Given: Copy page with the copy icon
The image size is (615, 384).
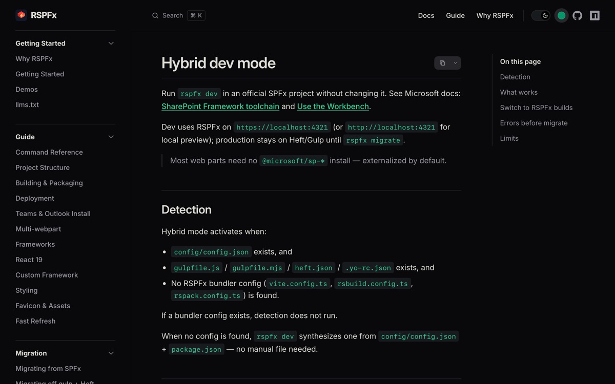Looking at the screenshot, I should (442, 63).
